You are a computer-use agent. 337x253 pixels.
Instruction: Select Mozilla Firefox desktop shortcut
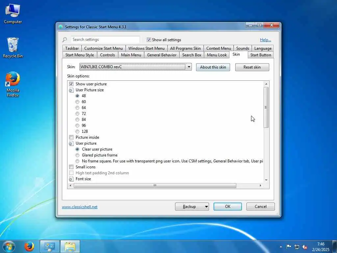(13, 84)
